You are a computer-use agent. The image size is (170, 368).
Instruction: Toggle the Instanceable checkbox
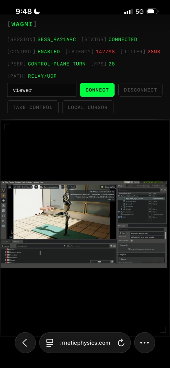(132, 240)
